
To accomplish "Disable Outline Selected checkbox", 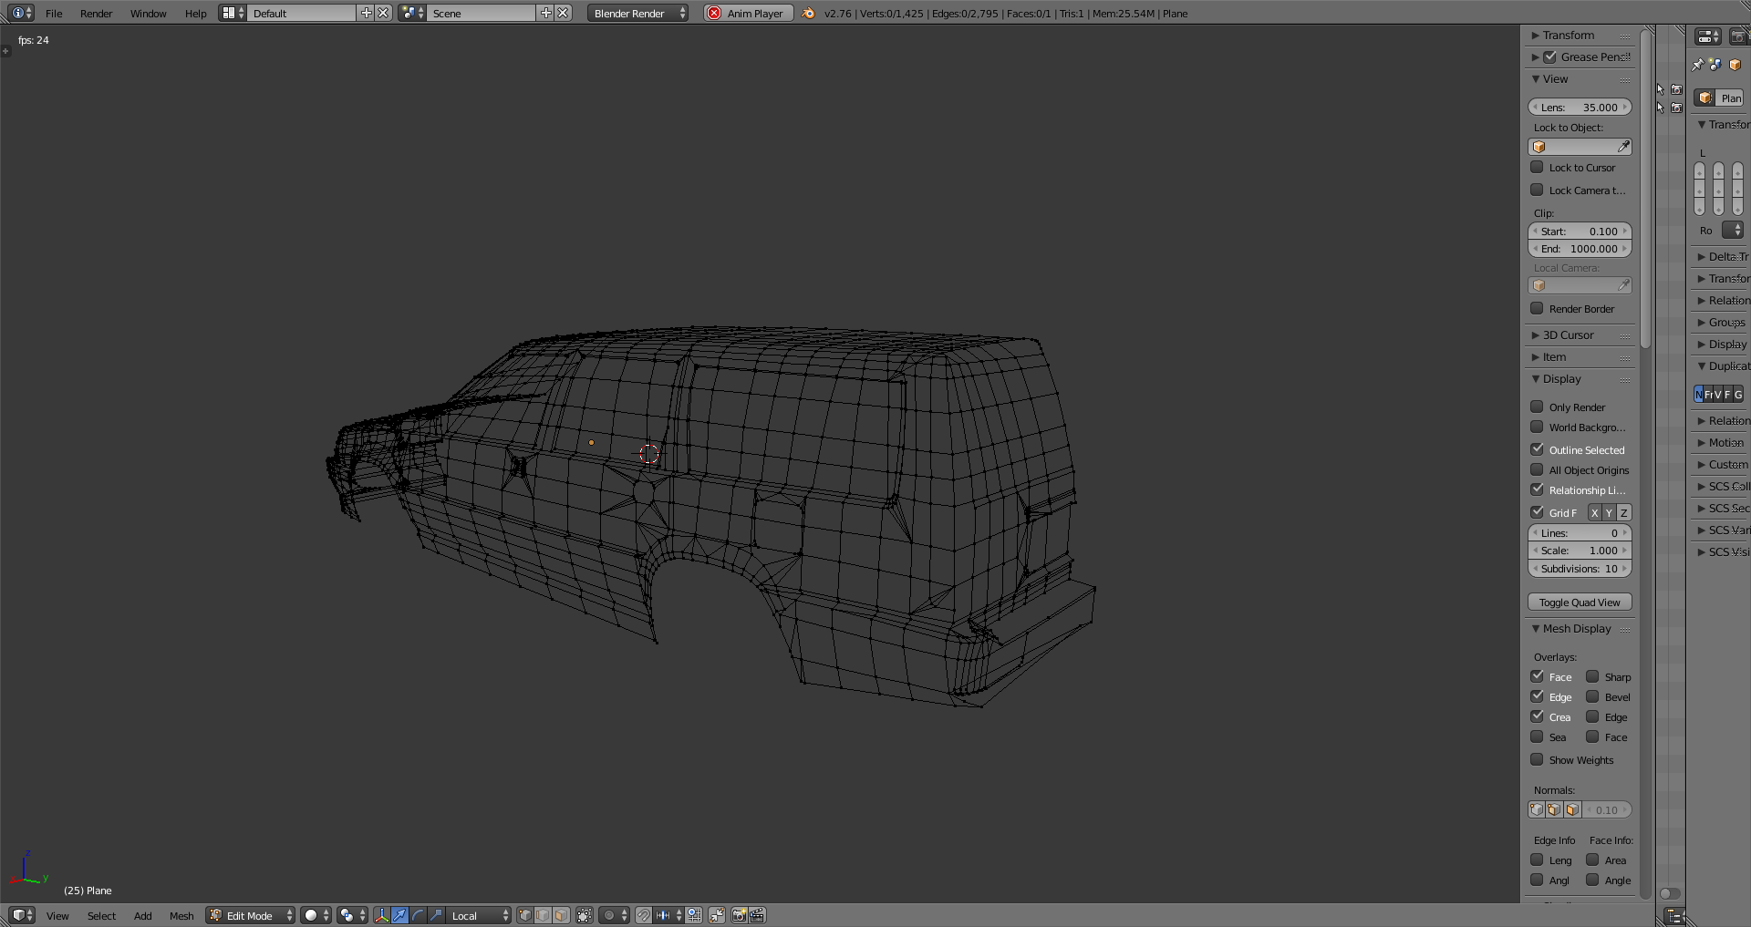I will (1538, 449).
